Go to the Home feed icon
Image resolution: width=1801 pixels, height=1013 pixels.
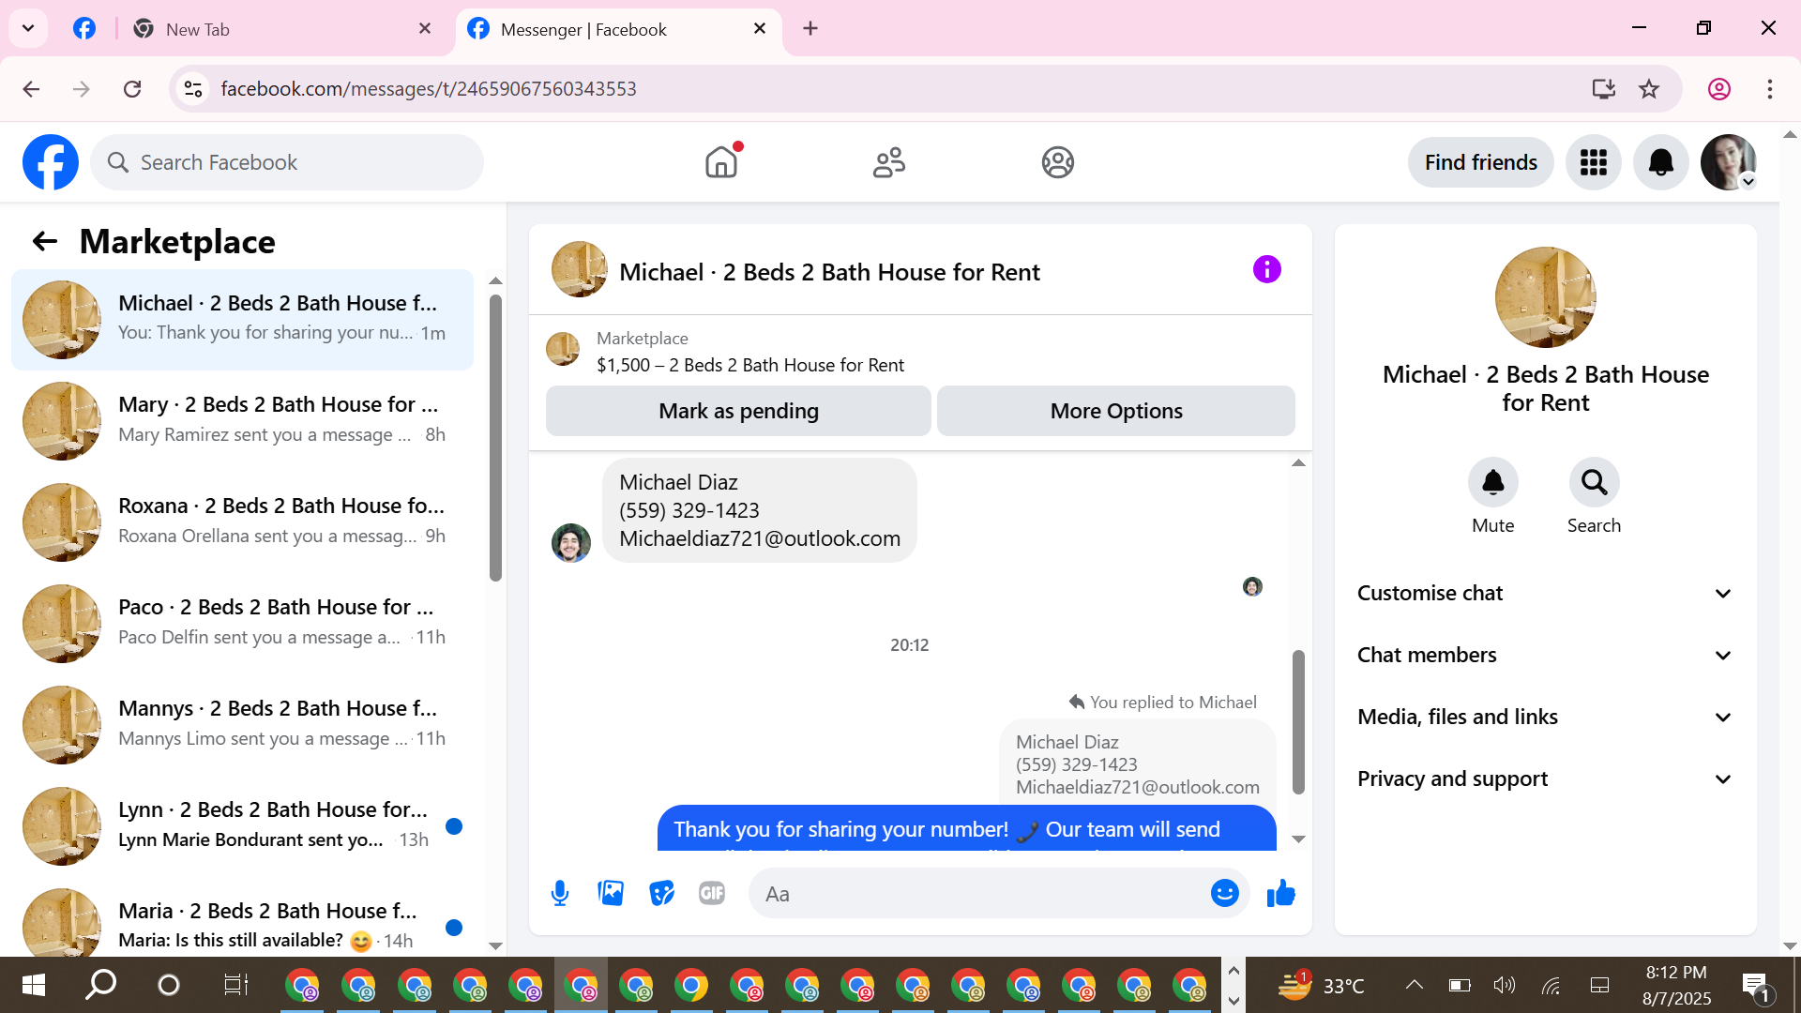[x=721, y=162]
